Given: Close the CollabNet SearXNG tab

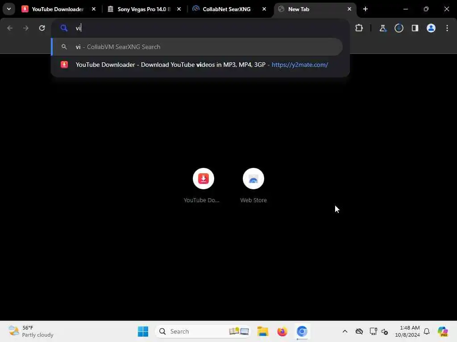Looking at the screenshot, I should [264, 9].
